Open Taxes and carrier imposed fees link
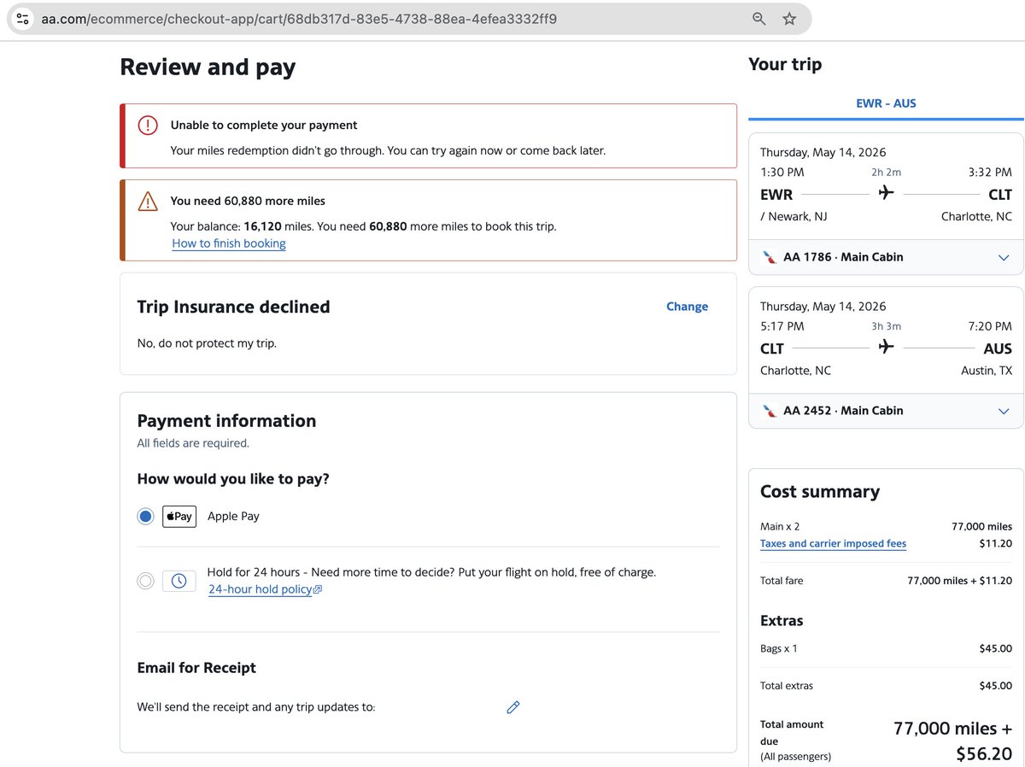1025x767 pixels. (x=833, y=543)
